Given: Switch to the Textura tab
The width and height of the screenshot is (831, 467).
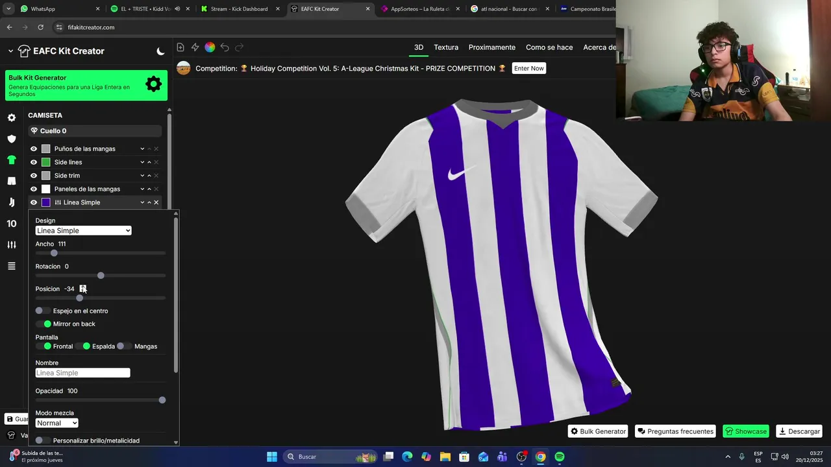Looking at the screenshot, I should [x=446, y=47].
